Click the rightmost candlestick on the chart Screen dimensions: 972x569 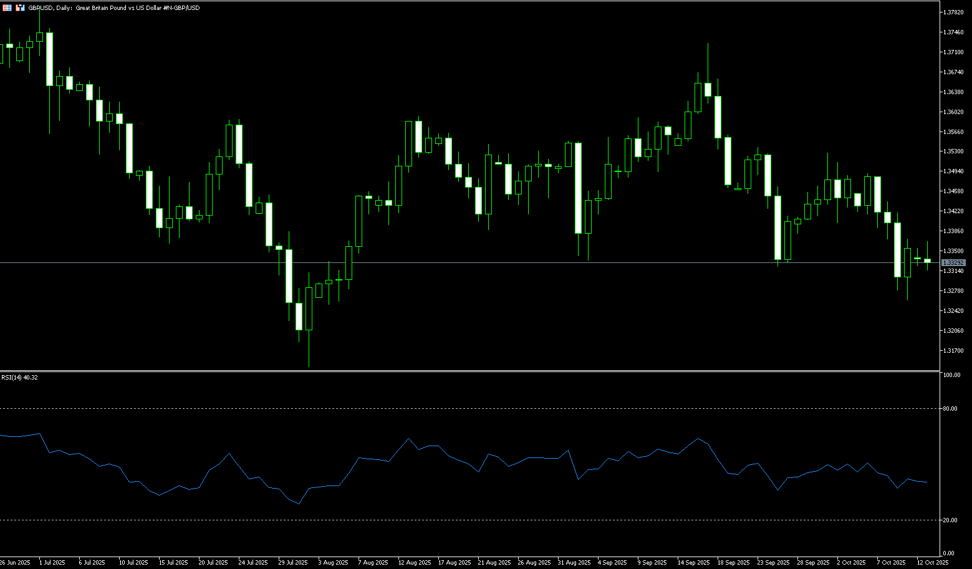point(927,261)
